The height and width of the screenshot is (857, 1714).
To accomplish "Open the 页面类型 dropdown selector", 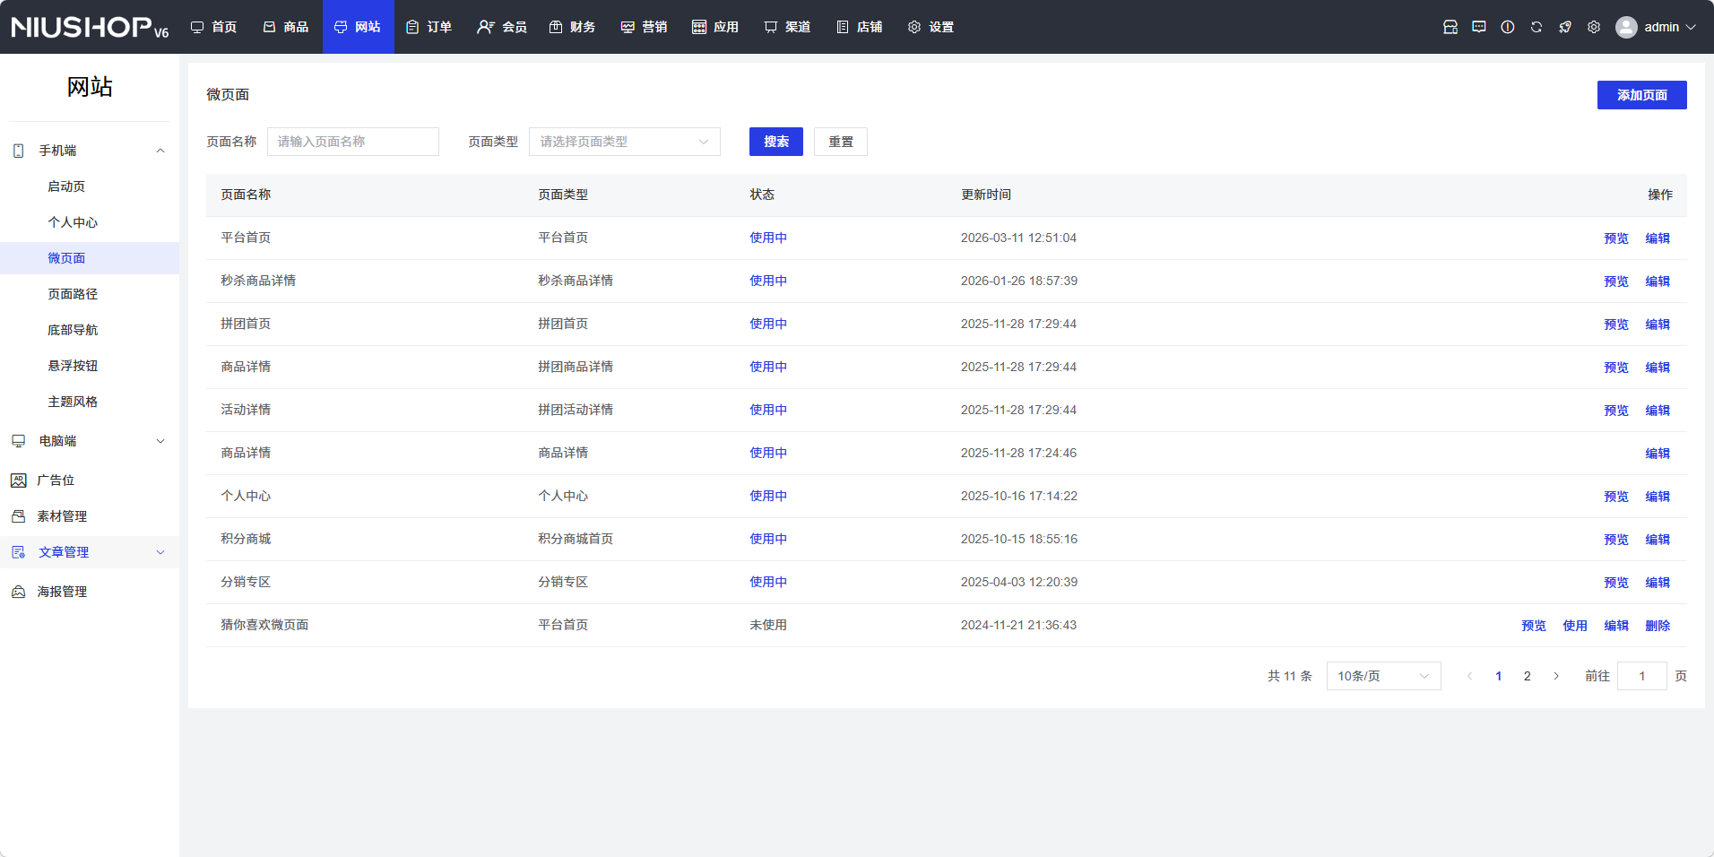I will 624,142.
